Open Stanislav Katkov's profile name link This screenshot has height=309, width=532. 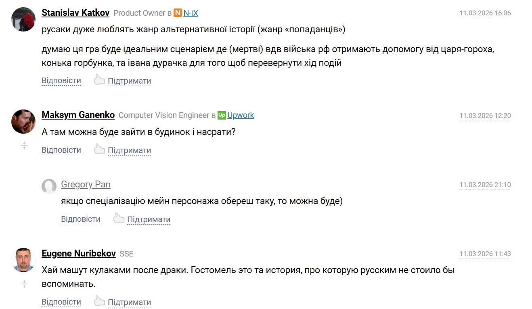(x=75, y=13)
